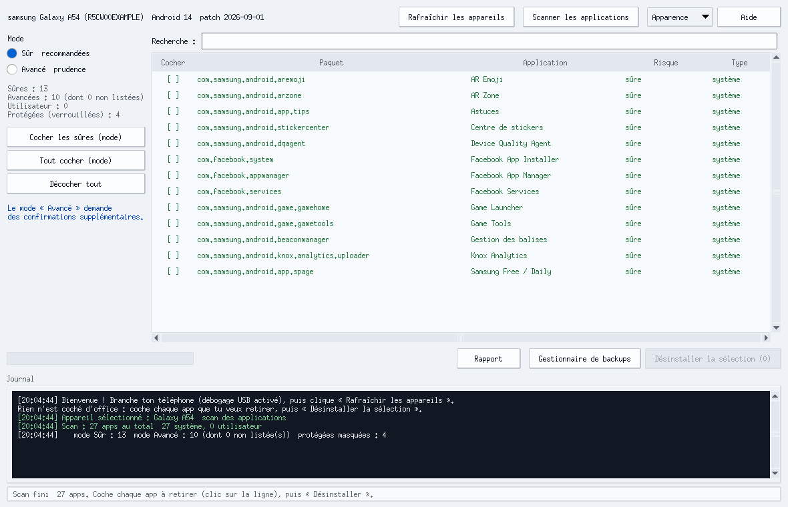Click the horizontal scroll right arrow
788x507 pixels.
(x=766, y=338)
